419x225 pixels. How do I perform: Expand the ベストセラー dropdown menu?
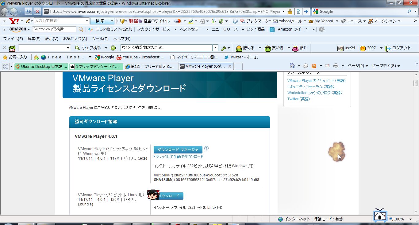coord(207,29)
